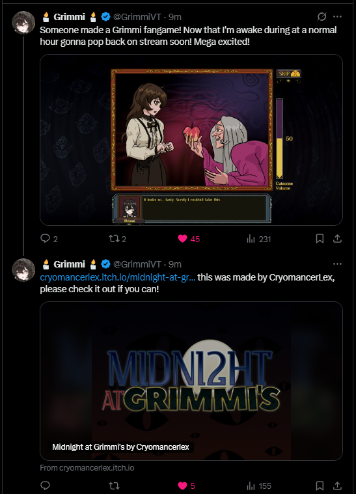This screenshot has width=356, height=494.
Task: Reply to the second tweet about CryomancerLex
Action: (x=45, y=486)
